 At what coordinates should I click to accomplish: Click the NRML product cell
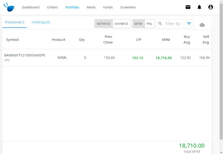coord(62,57)
